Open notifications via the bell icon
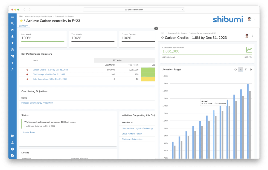The width and height of the screenshot is (268, 170). coord(12,36)
